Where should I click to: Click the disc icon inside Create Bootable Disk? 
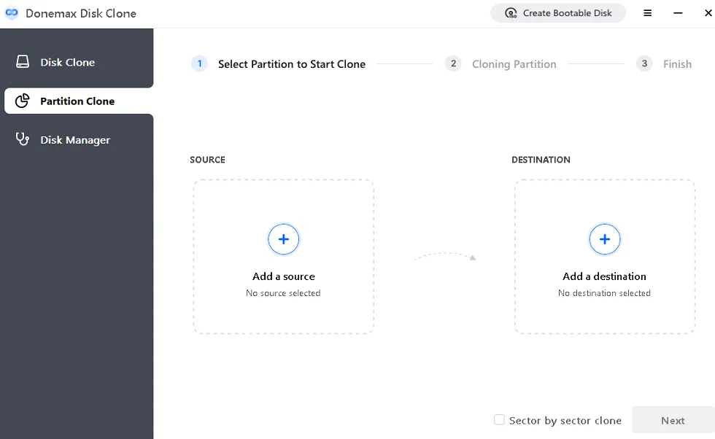(x=511, y=13)
